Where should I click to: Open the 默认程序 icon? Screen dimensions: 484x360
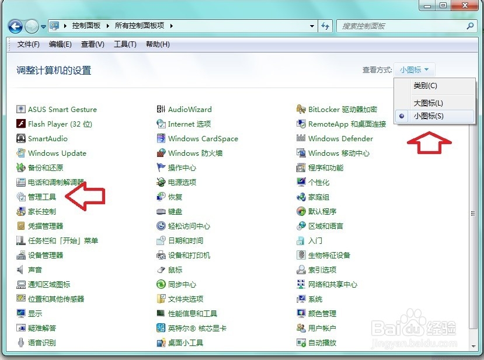[301, 211]
